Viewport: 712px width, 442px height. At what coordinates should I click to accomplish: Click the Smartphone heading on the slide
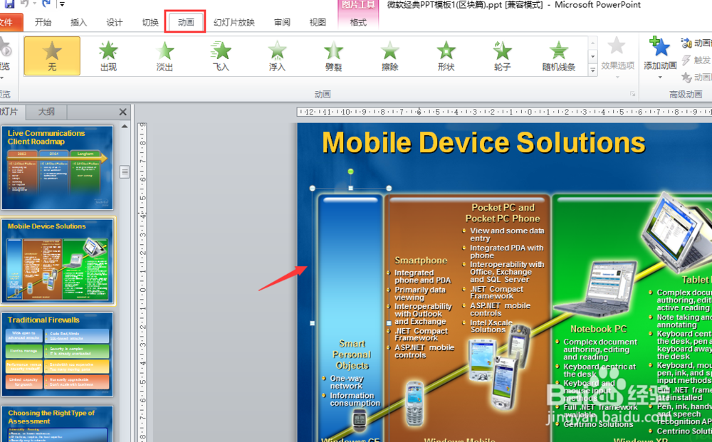[421, 261]
